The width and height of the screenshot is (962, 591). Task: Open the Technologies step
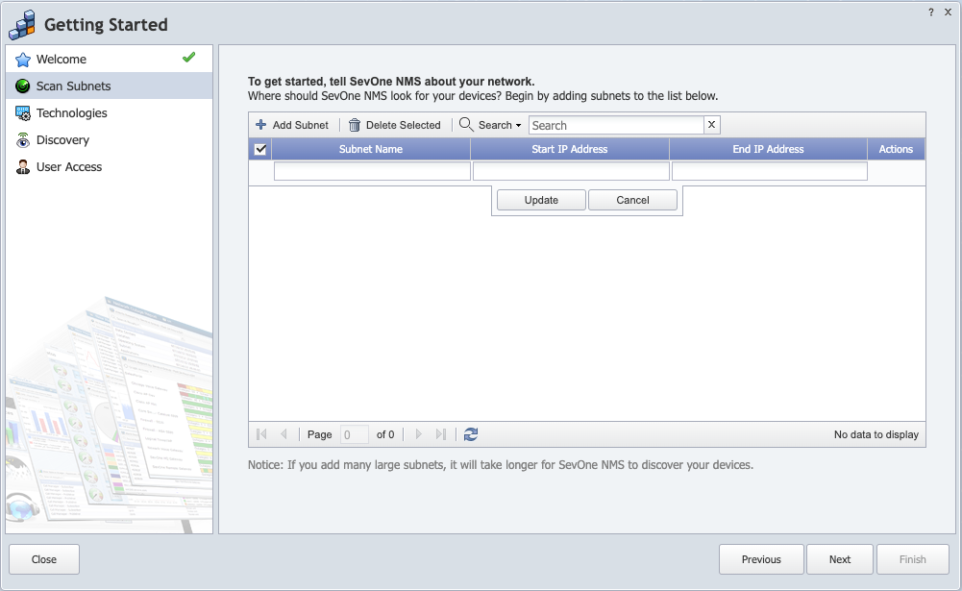(110, 113)
